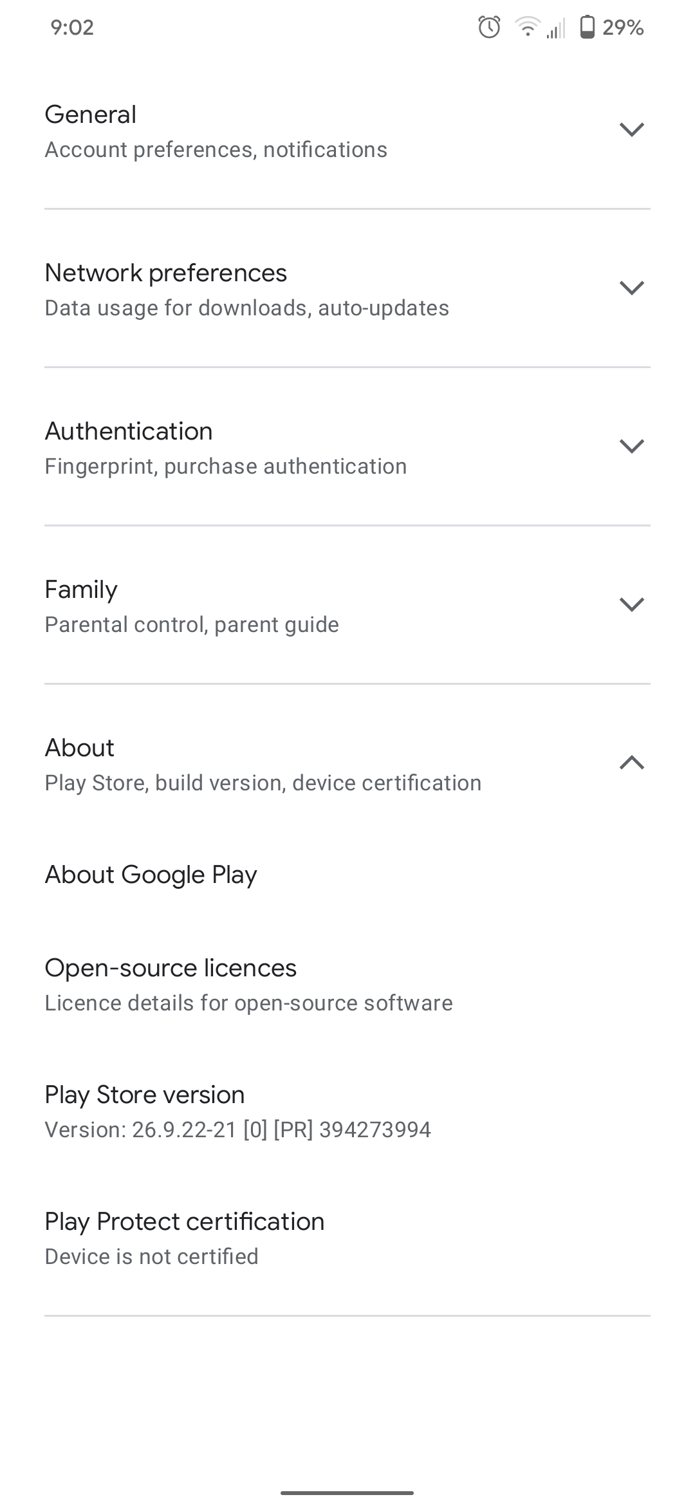
Task: Tap the 'Device is not certified' text
Action: (151, 1256)
